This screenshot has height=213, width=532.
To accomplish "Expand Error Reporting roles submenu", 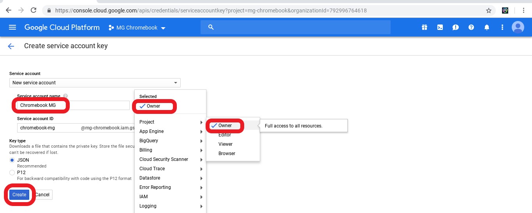I will point(170,187).
